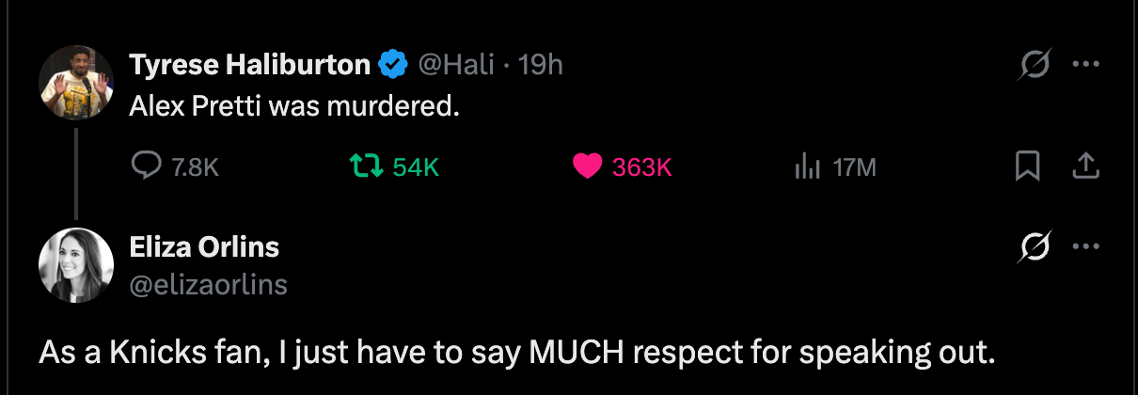The height and width of the screenshot is (395, 1138).
Task: Open the more options menu on Eliza Orlins' reply
Action: coord(1085,247)
